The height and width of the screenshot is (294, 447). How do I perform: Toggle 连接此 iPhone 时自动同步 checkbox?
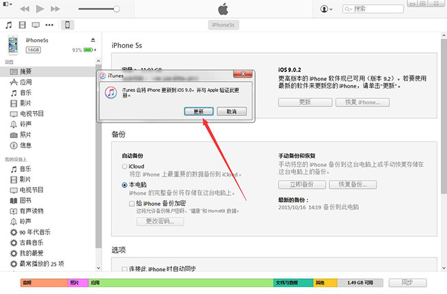(x=124, y=269)
